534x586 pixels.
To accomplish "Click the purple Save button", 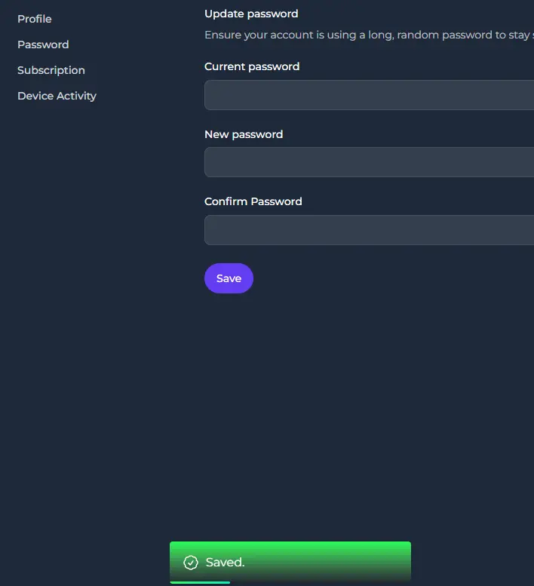I will click(x=229, y=278).
